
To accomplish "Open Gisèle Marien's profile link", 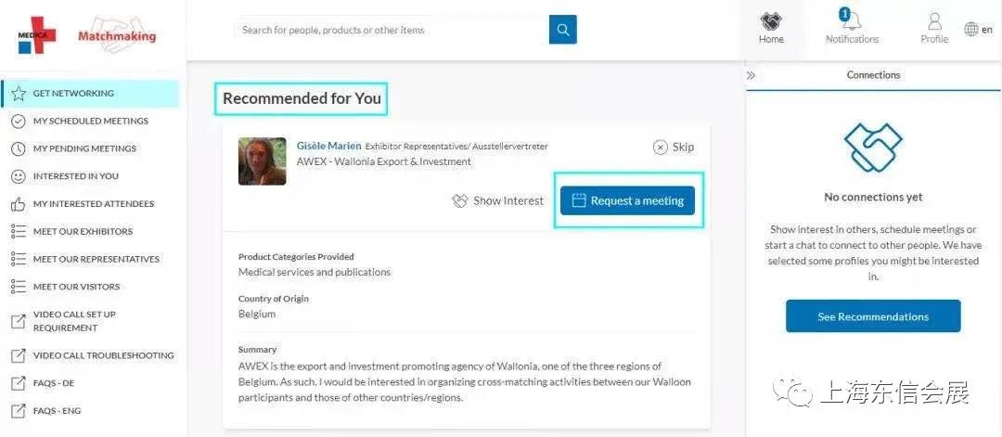I will point(328,146).
